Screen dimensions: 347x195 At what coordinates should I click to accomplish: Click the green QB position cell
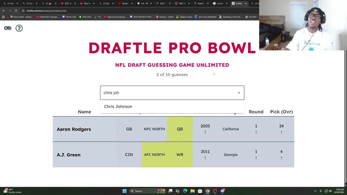click(180, 129)
